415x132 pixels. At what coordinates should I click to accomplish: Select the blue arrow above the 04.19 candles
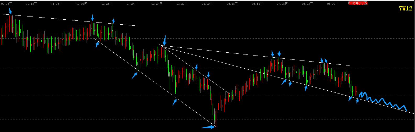[208, 74]
